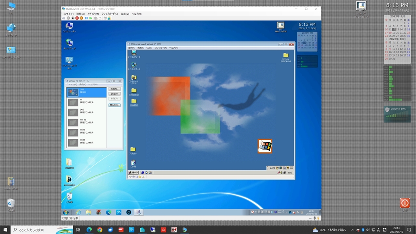This screenshot has height=234, width=416.
Task: Open Win 10 ENDEAVOR64 icon on host desktop
Action: [361, 10]
